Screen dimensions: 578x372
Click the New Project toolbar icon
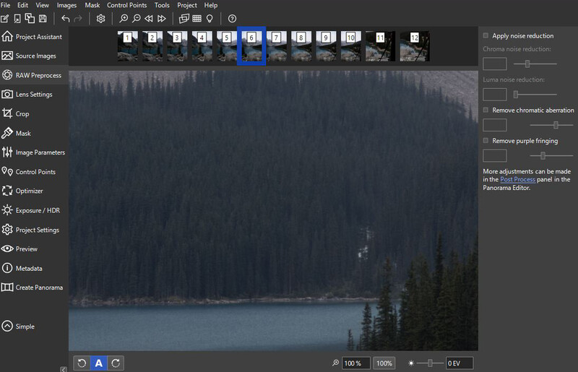(x=5, y=19)
